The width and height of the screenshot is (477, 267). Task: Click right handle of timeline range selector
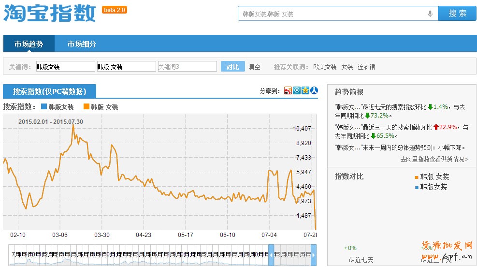coord(314,255)
